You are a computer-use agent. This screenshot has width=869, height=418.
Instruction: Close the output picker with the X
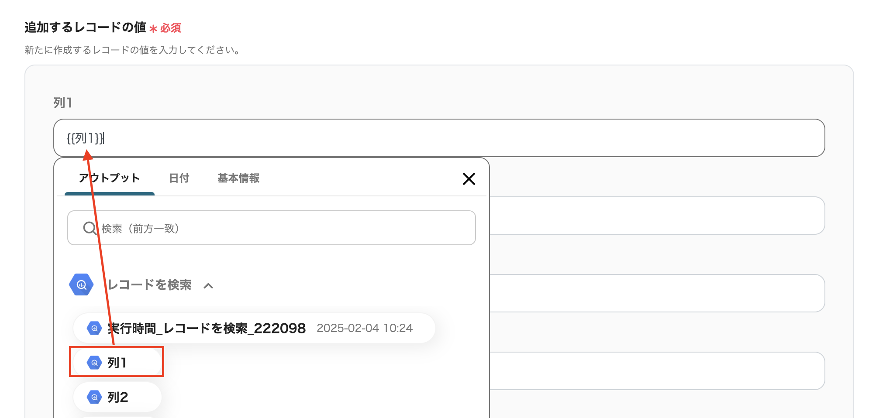tap(469, 179)
